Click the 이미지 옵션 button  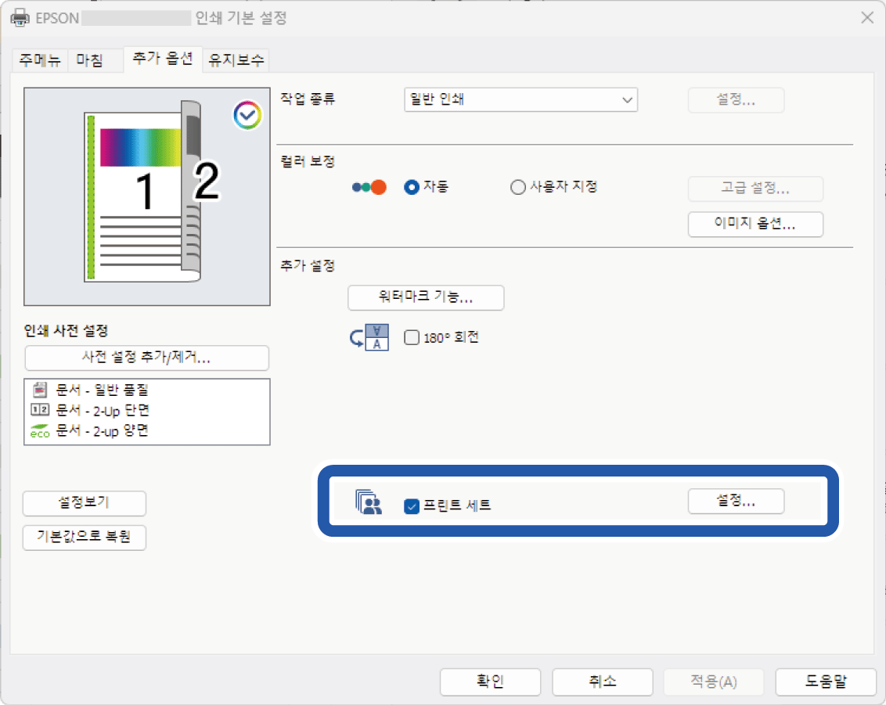[x=755, y=224]
